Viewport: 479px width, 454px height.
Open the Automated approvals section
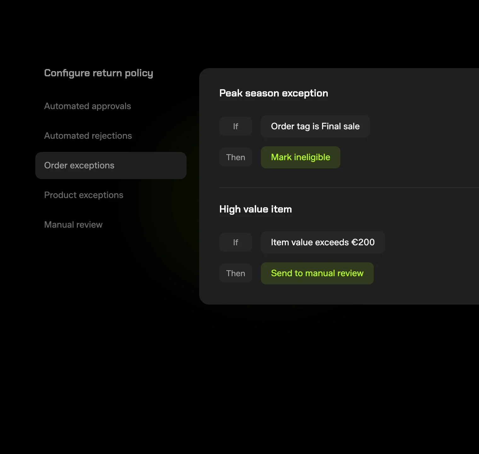tap(88, 106)
